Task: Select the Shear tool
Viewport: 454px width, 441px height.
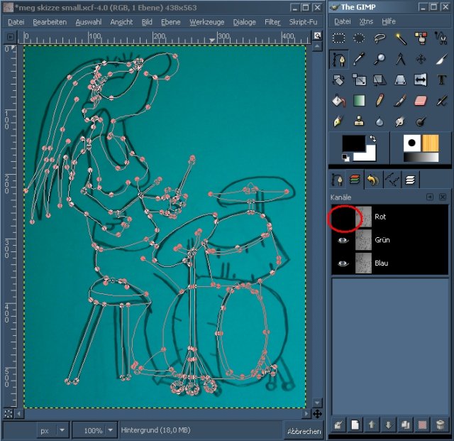Action: tap(380, 80)
